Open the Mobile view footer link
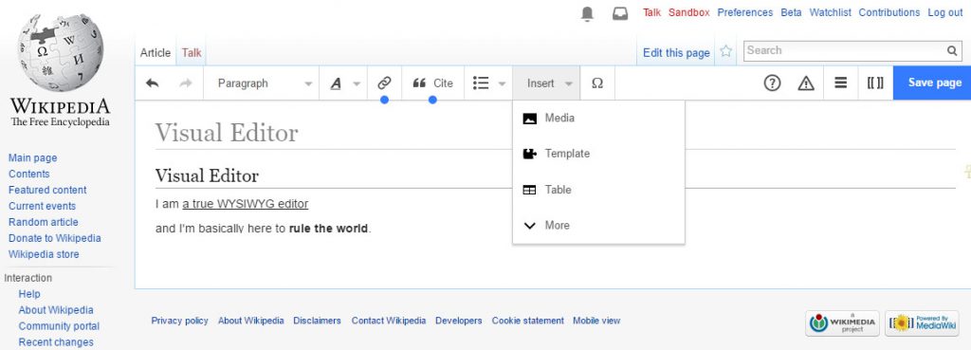 tap(596, 321)
